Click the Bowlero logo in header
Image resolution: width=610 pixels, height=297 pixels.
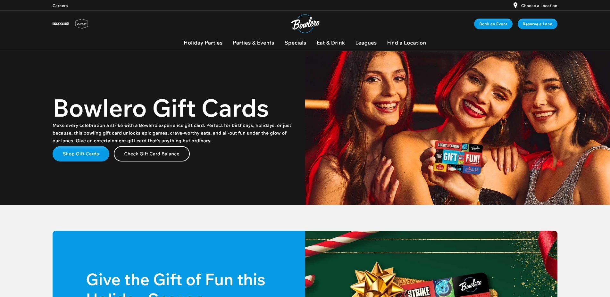pyautogui.click(x=305, y=24)
